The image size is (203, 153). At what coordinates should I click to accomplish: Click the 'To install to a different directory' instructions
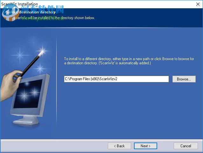(129, 61)
